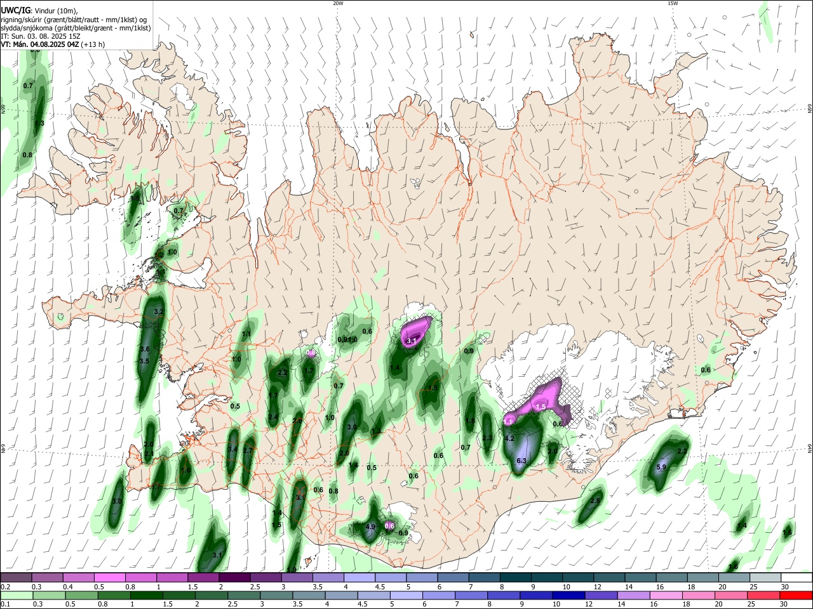Choose the darkest purple swatch above 2 in the top legend row
The image size is (813, 609).
tap(234, 578)
